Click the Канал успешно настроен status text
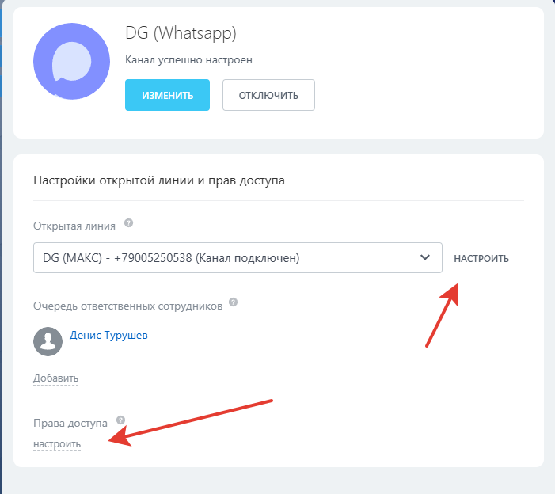The image size is (555, 494). click(x=188, y=60)
